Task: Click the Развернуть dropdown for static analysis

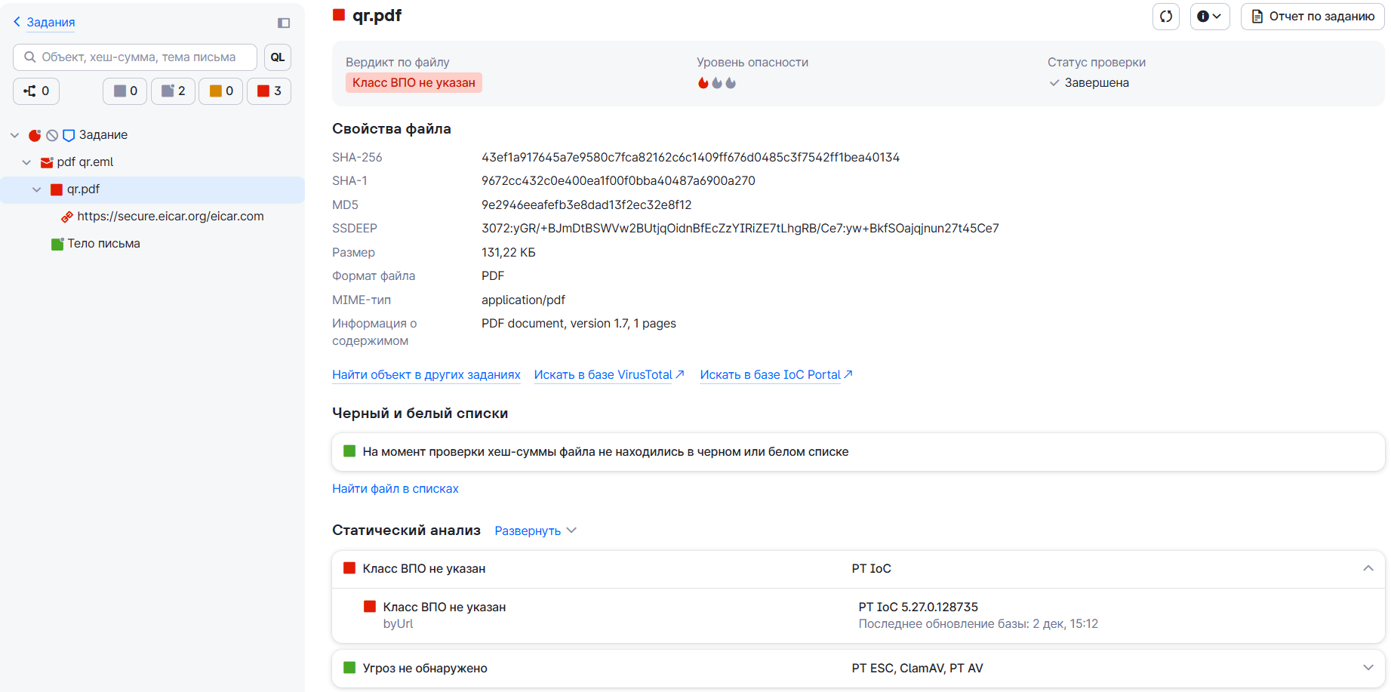Action: tap(535, 531)
